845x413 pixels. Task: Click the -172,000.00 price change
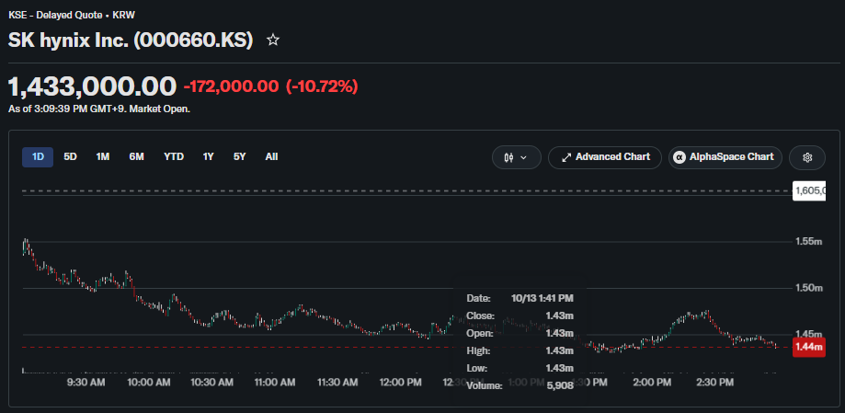(x=232, y=86)
